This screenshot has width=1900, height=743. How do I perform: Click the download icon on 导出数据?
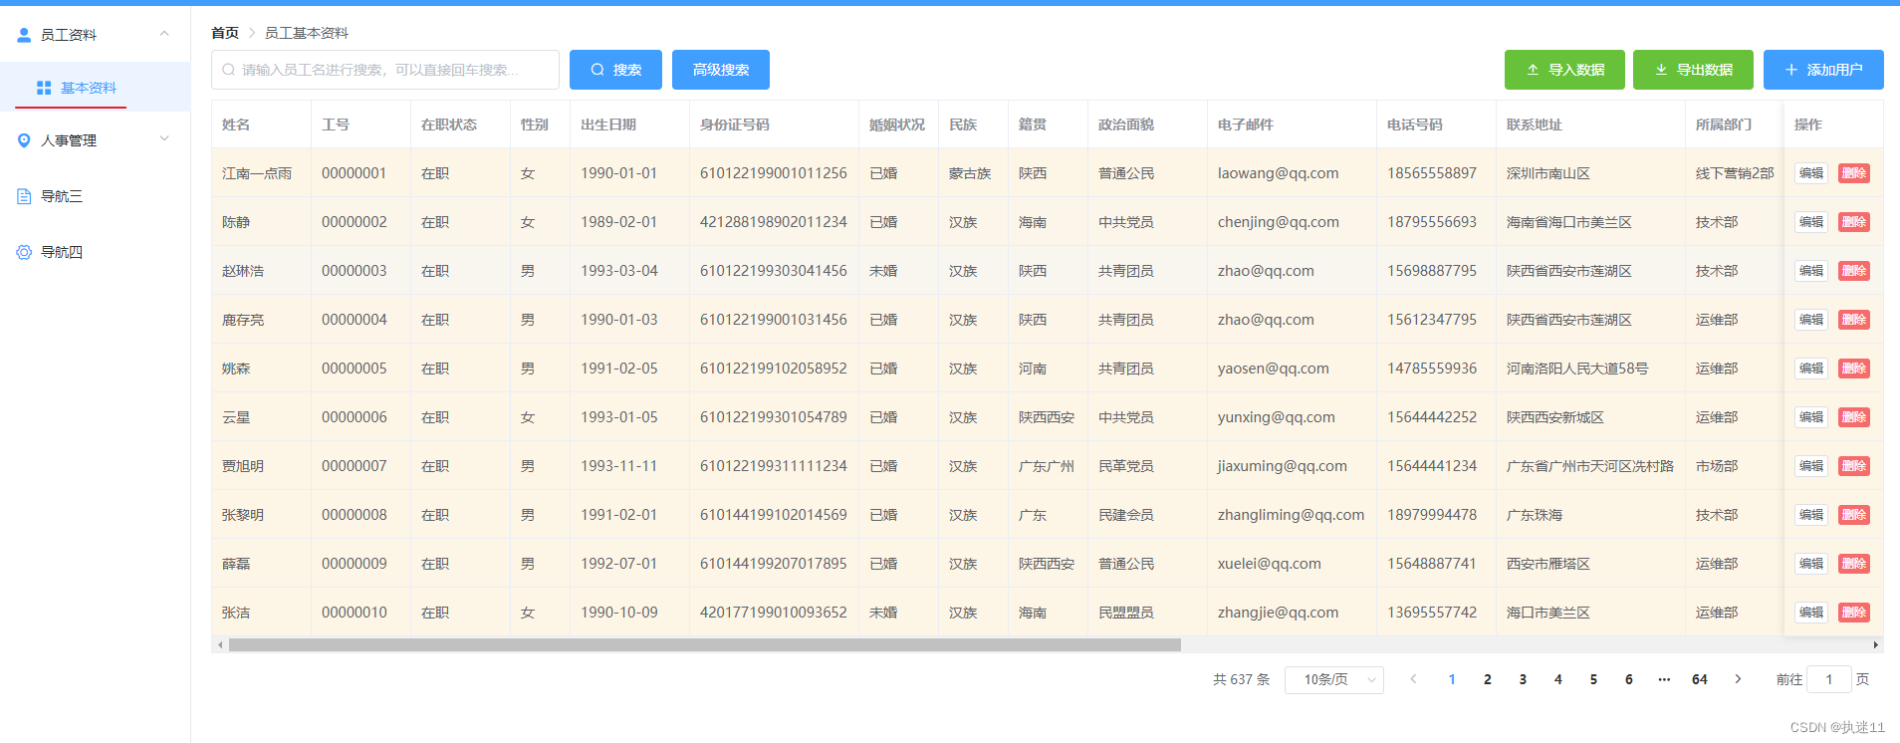click(1661, 70)
